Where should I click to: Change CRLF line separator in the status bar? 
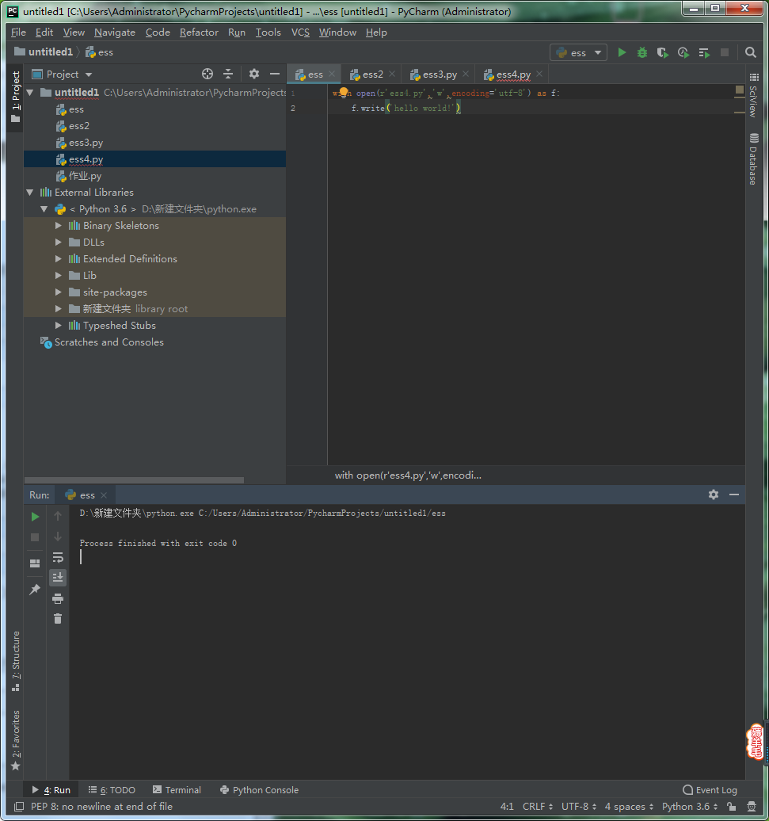[x=538, y=807]
